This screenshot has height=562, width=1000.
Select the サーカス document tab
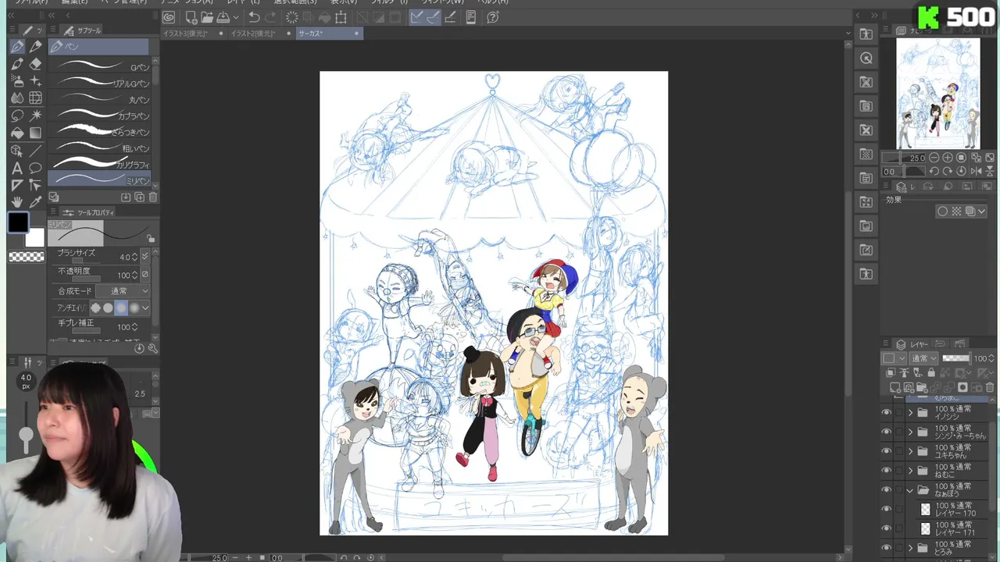328,34
